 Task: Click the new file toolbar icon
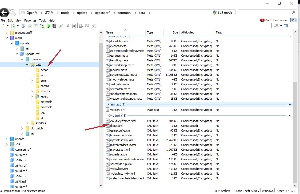3,26
